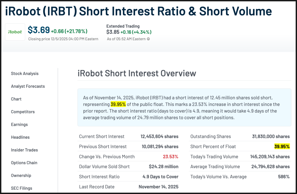Screen dimensions: 297x194
Task: Click the highlighted 39.95% in the summary paragraph
Action: pos(118,104)
